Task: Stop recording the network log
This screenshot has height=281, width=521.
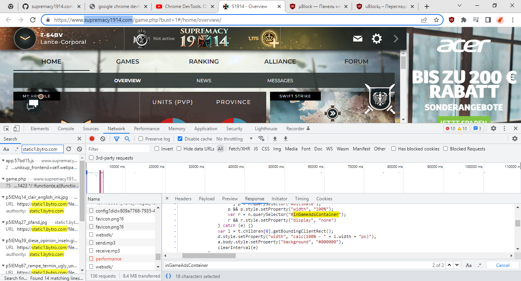Action: tap(92, 139)
